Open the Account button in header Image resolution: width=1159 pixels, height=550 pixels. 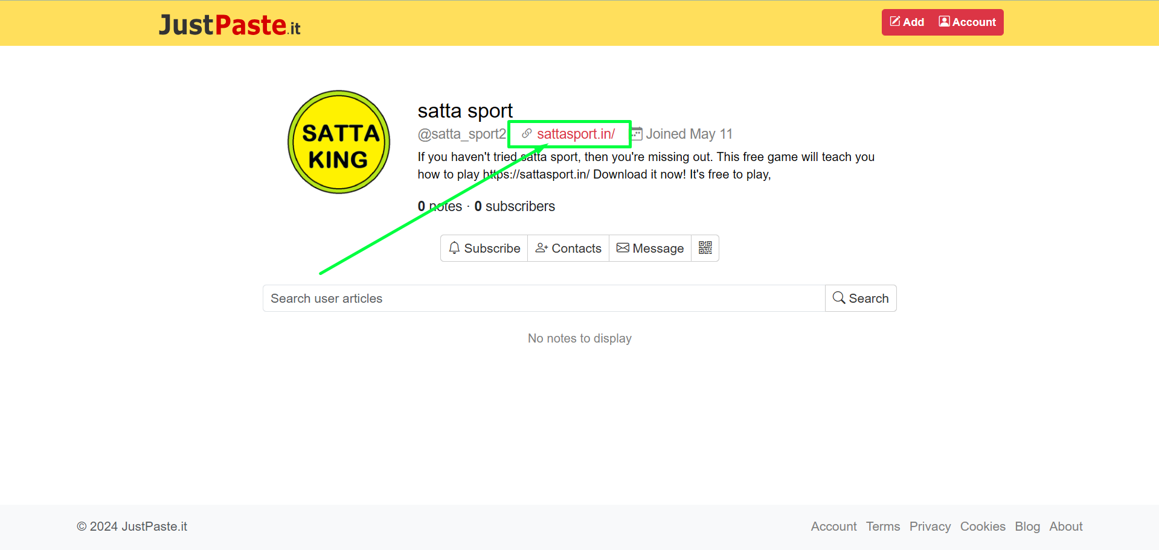(x=968, y=22)
